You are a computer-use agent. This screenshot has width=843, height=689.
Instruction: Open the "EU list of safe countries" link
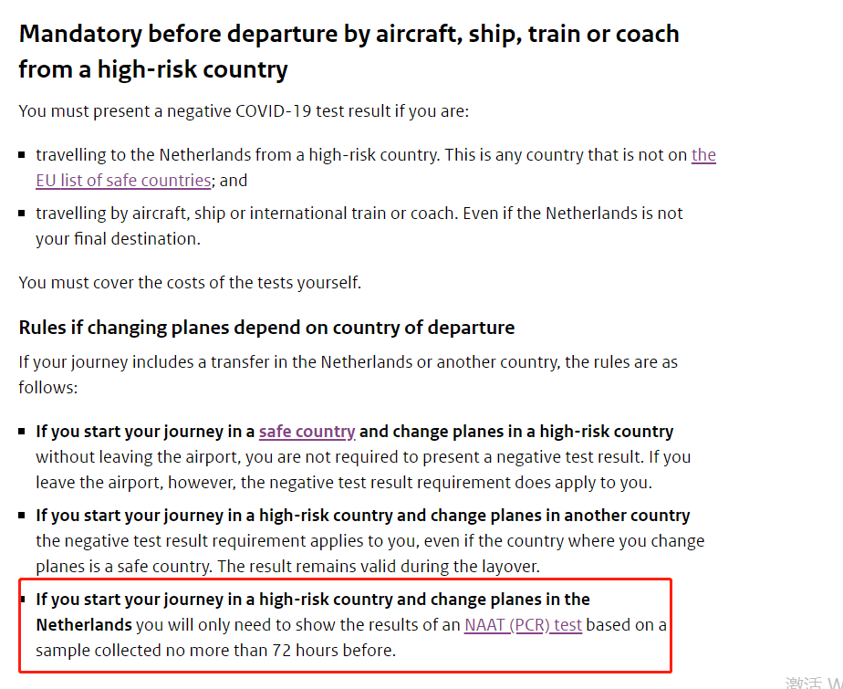coord(123,180)
